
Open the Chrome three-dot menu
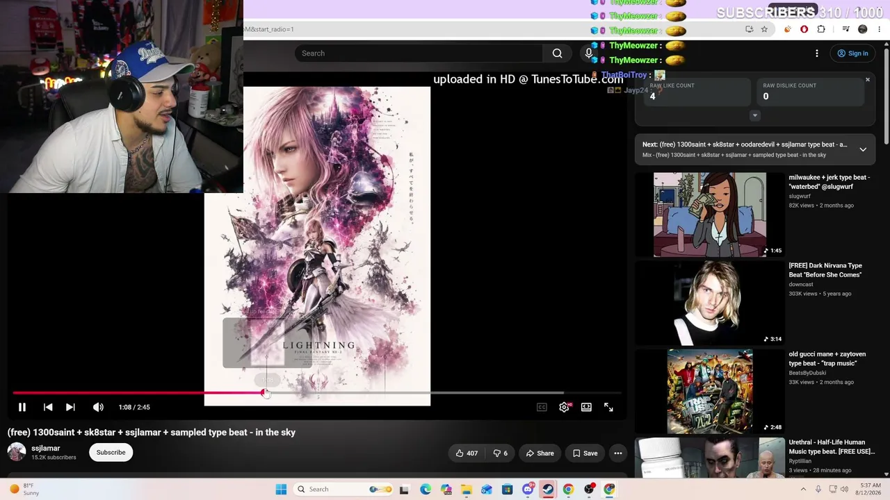(x=880, y=29)
